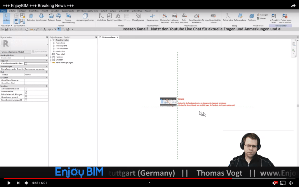Enable Gemeinsam genutzt checkbox
The image size is (299, 187).
[26, 97]
